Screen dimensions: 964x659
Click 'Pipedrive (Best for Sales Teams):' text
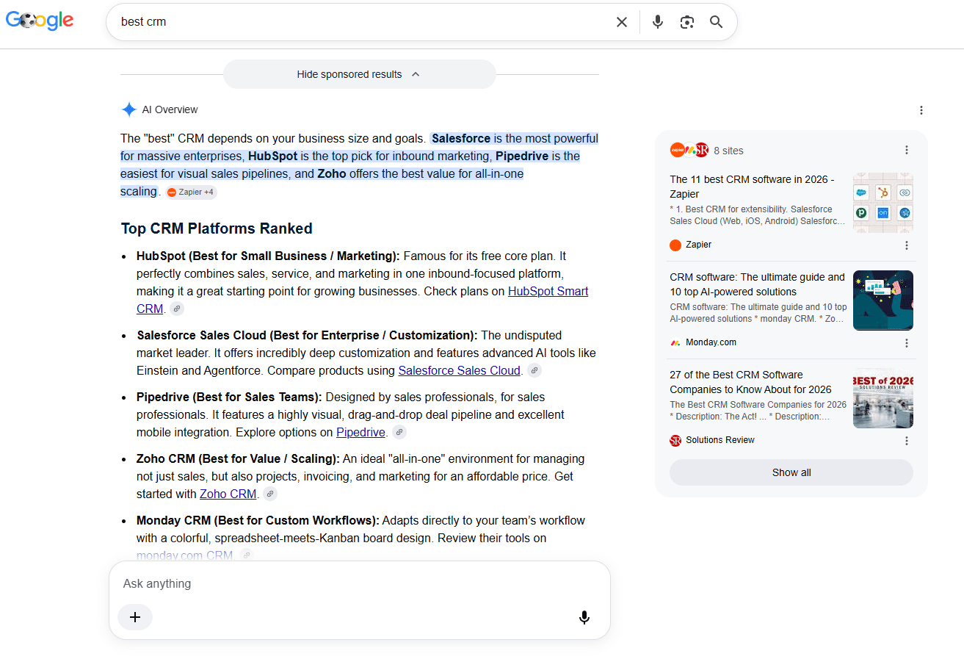(229, 397)
